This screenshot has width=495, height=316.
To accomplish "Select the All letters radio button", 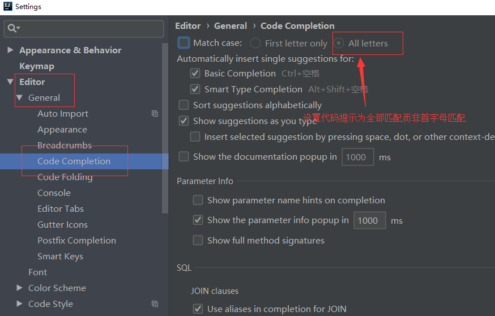I will coord(339,43).
